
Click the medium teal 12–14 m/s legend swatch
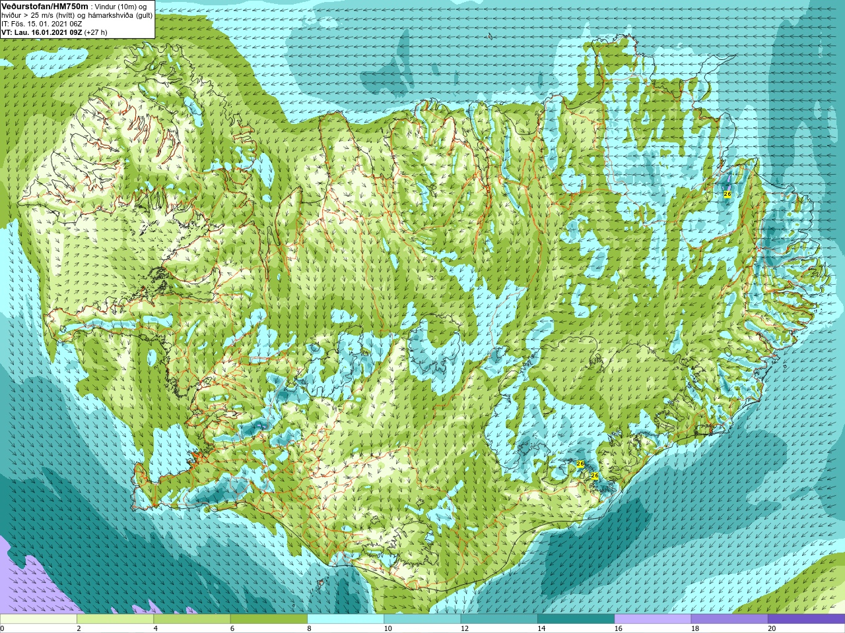click(x=498, y=619)
